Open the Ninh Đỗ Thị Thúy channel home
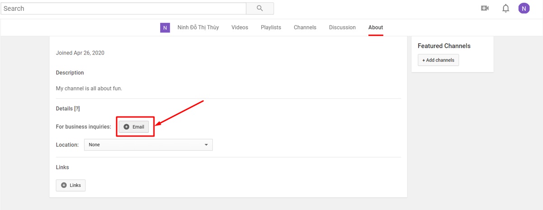Viewport: 543px width, 210px height. 198,28
